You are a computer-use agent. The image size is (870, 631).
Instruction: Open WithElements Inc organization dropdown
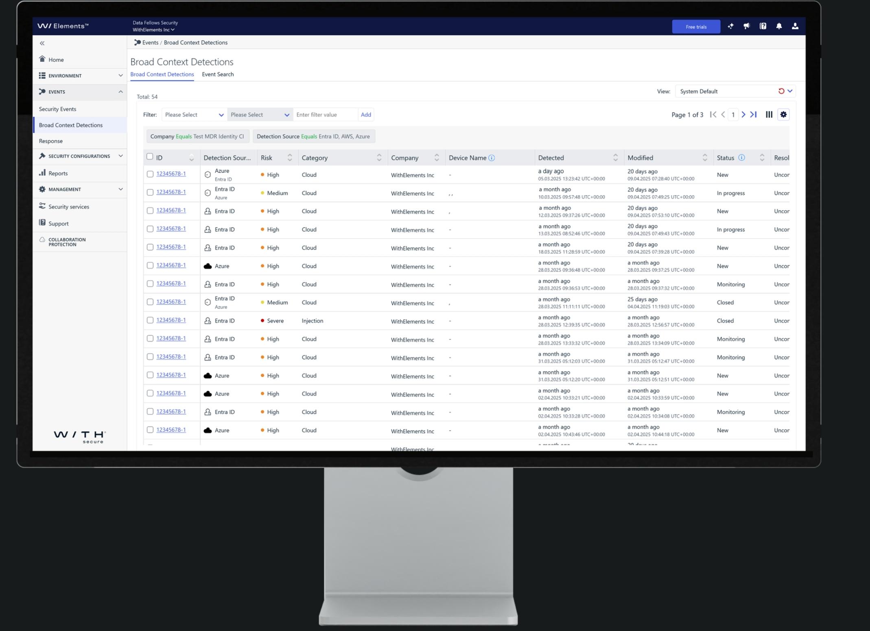153,30
